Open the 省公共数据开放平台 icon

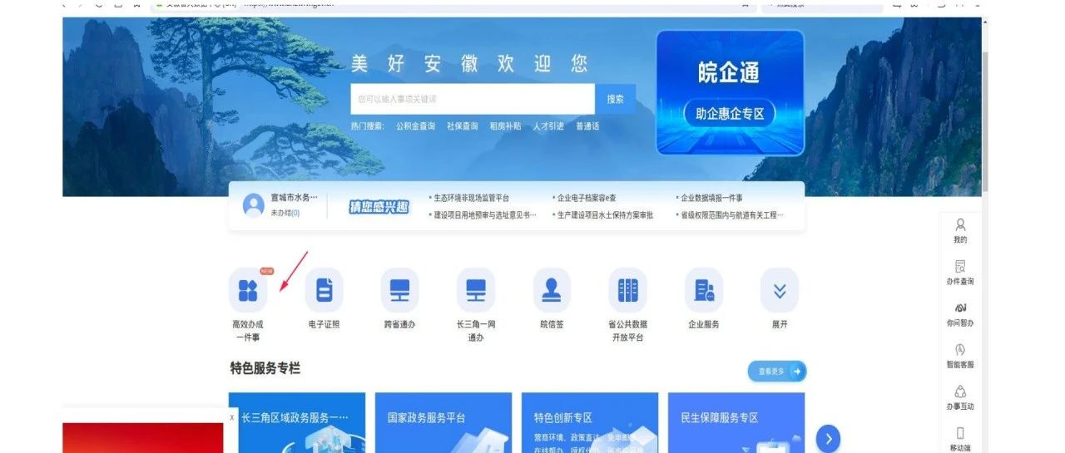point(627,290)
